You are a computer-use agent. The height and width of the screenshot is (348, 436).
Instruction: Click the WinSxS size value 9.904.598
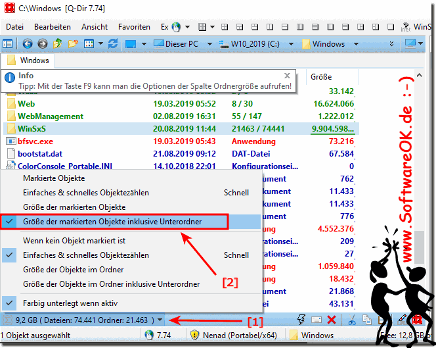pos(333,129)
